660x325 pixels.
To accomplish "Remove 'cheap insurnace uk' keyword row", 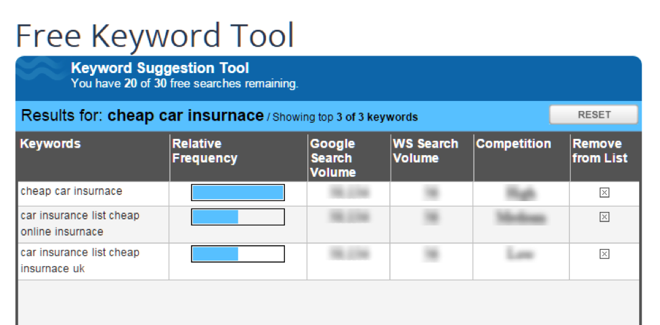I will tap(604, 254).
